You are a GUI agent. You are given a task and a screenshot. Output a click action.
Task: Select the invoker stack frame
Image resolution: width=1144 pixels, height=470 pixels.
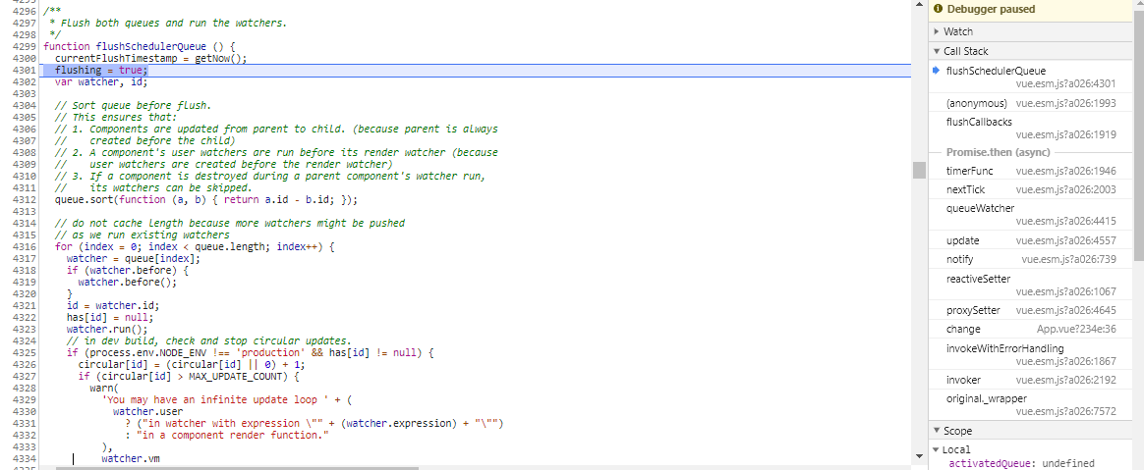[1030, 381]
